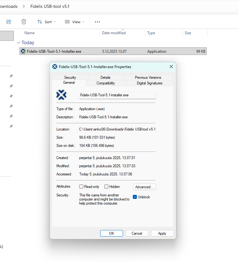Click the first pin icon in sidebar
238x262 pixels.
click(x=11, y=76)
